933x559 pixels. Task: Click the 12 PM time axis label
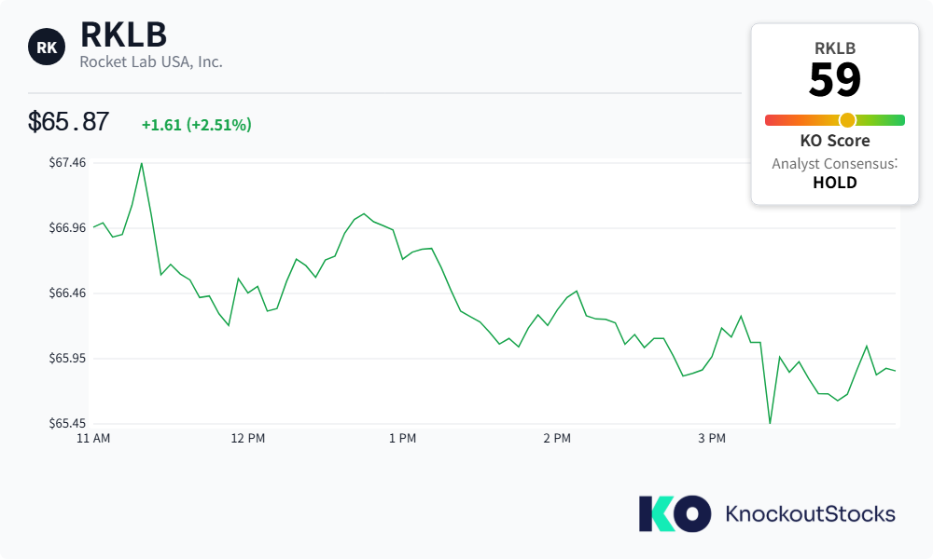click(248, 439)
